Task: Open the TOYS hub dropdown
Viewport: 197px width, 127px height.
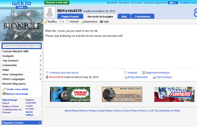Action: [22, 7]
